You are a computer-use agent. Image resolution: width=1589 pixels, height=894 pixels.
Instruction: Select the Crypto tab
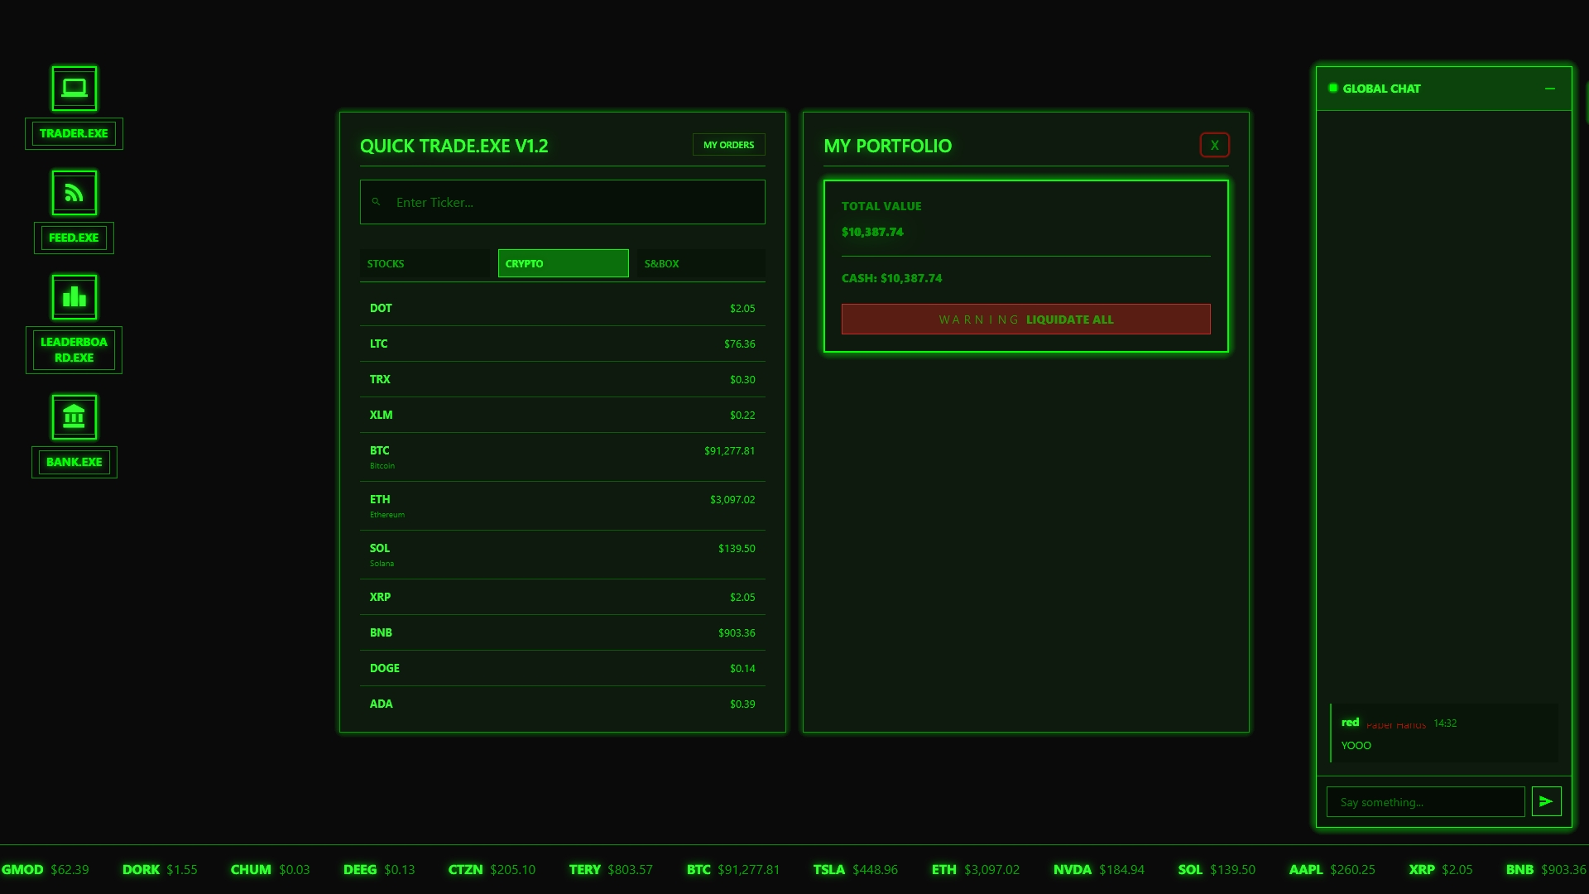click(563, 263)
